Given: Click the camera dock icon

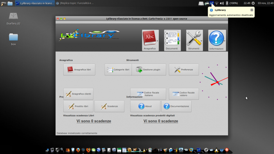Looking at the screenshot, I should pyautogui.click(x=160, y=150).
